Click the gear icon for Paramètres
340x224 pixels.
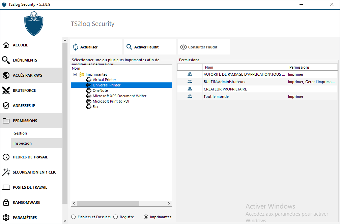pos(6,218)
